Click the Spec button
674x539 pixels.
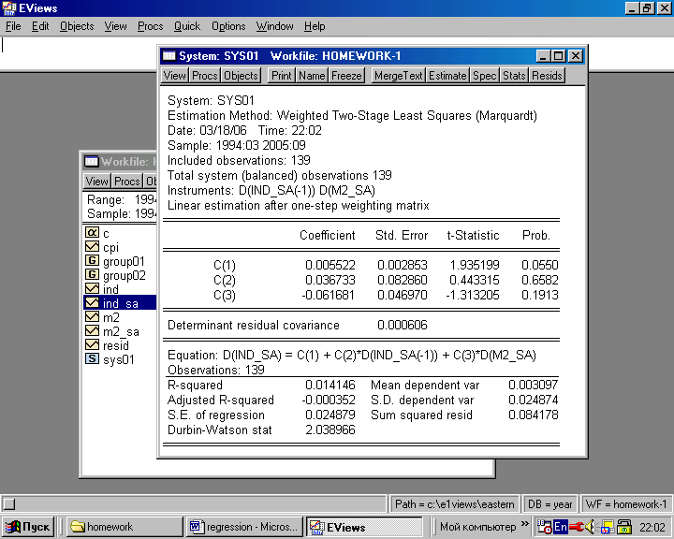pyautogui.click(x=485, y=76)
